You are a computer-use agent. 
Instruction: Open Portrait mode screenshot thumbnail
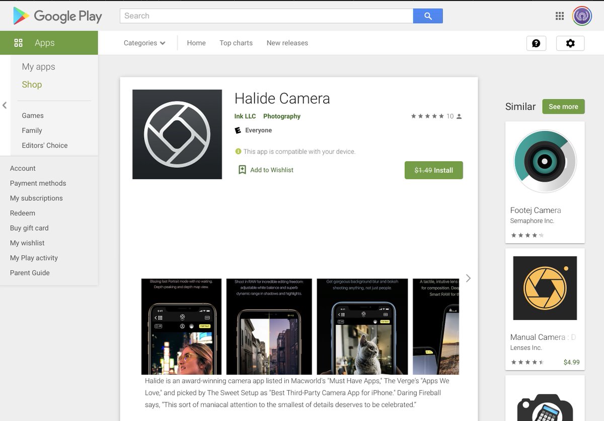181,326
